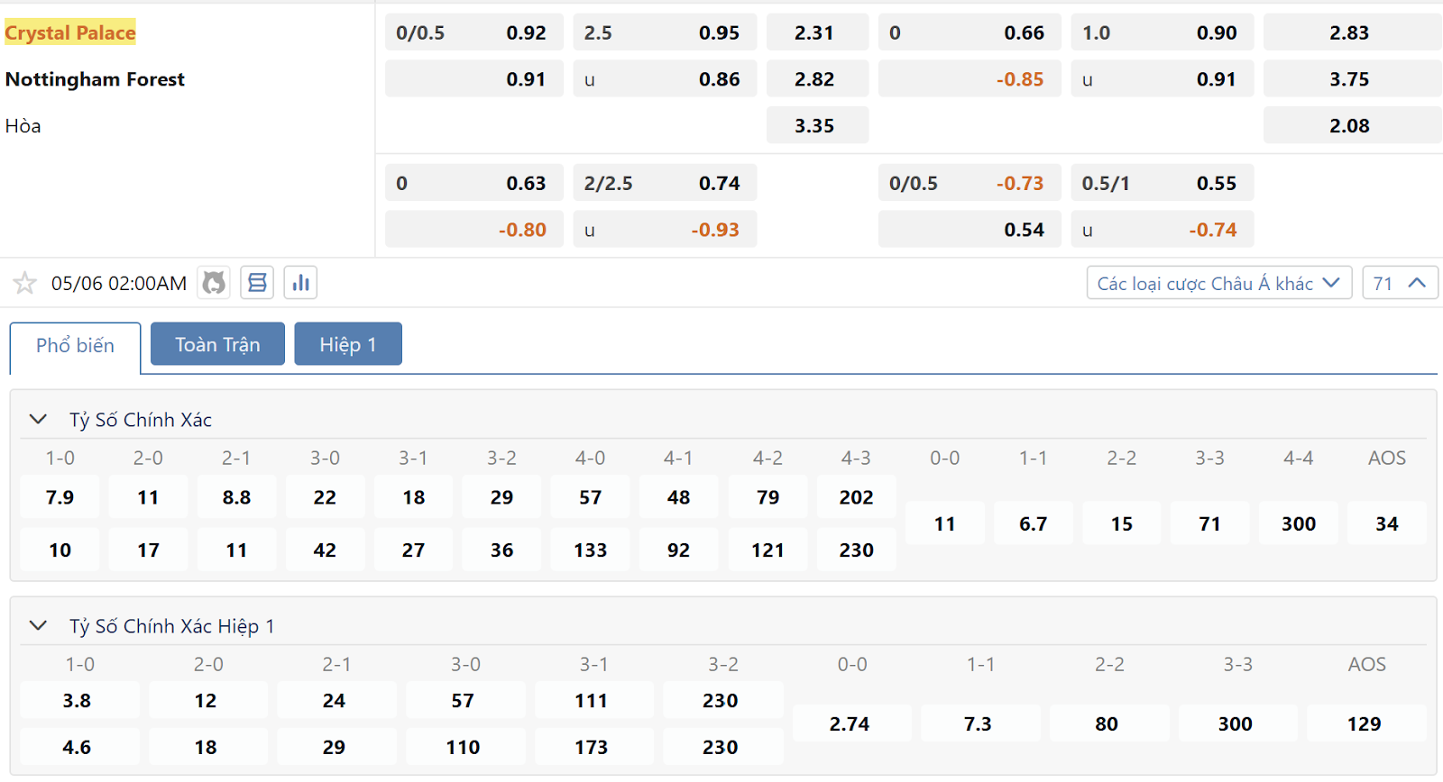Collapse the 'Tỷ Số Chính Xác' section
The image size is (1443, 782).
pos(38,419)
